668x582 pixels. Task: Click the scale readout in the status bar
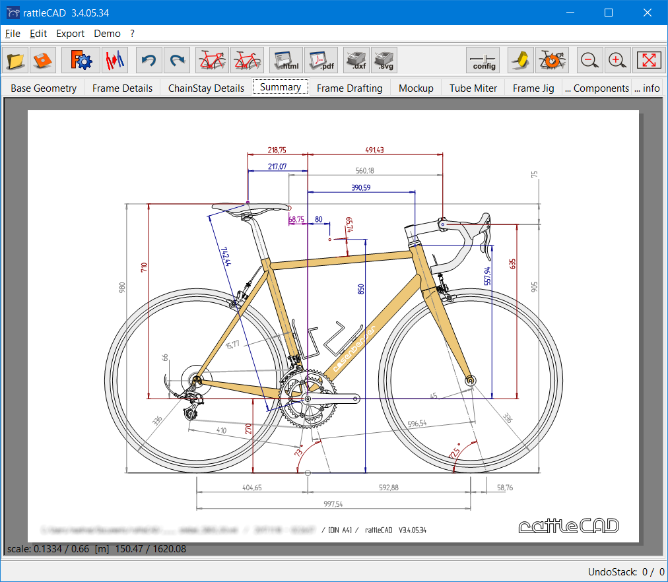(97, 549)
